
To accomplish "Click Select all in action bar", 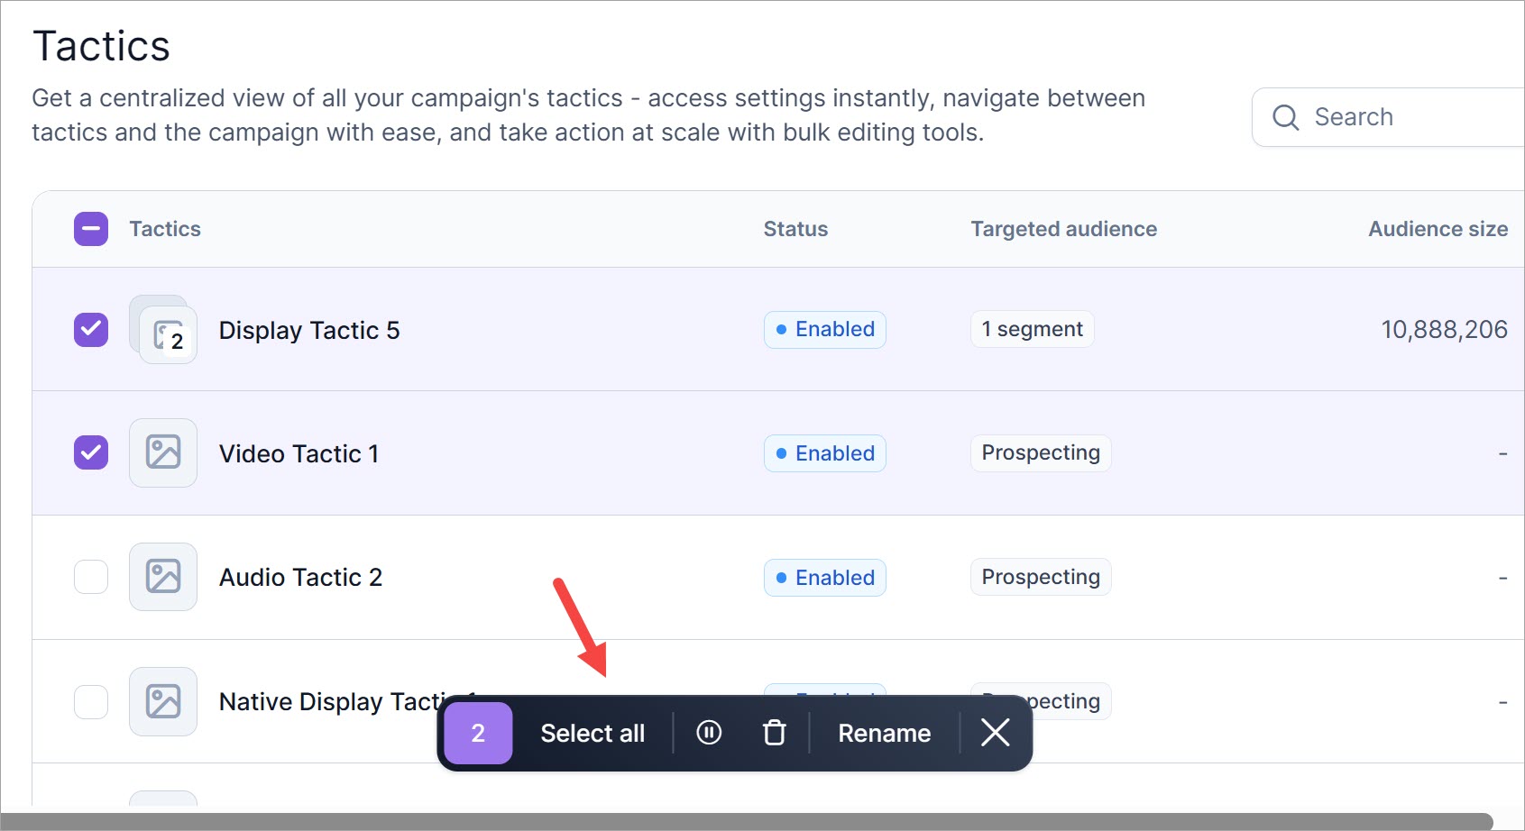I will 593,734.
